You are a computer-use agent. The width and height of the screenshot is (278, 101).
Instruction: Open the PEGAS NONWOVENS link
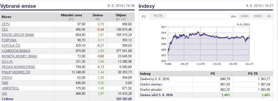(x=18, y=67)
